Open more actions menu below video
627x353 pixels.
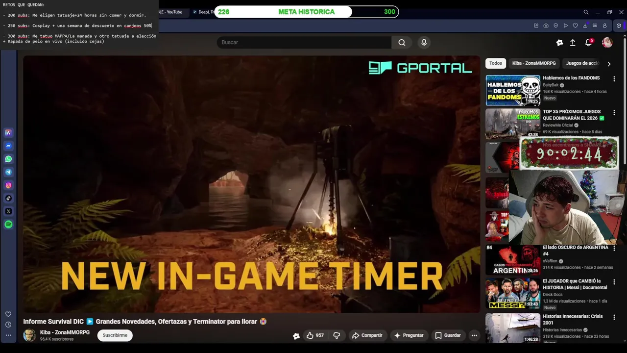point(474,335)
